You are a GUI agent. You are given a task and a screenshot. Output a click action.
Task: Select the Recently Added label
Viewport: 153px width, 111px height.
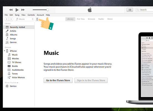pos(18,27)
